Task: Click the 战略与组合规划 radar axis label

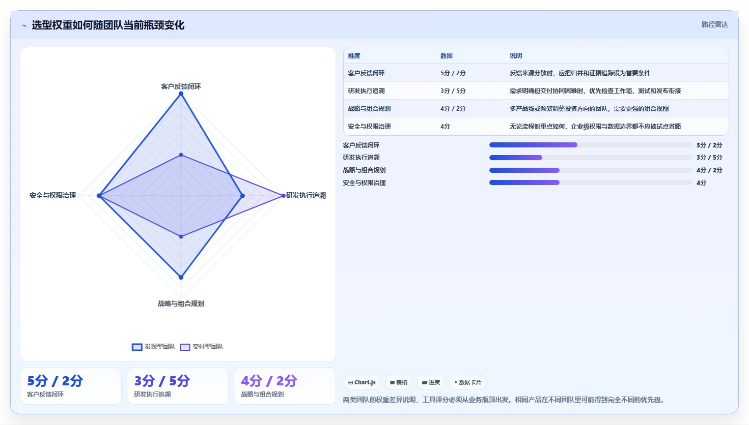Action: click(x=181, y=303)
